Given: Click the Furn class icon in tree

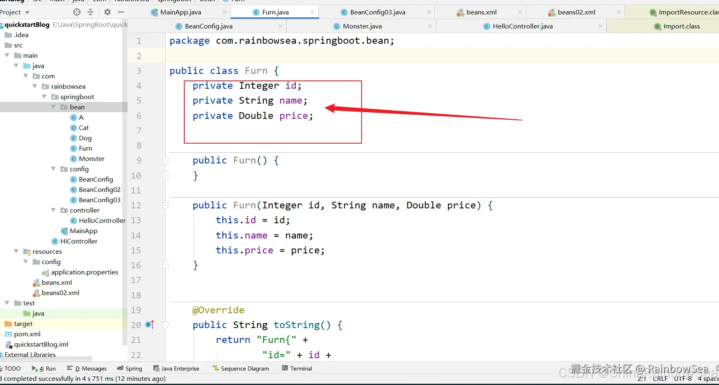Looking at the screenshot, I should point(74,149).
